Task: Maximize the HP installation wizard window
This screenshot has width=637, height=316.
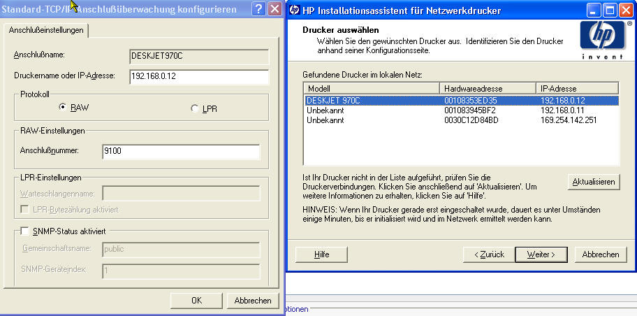Action: pyautogui.click(x=610, y=10)
